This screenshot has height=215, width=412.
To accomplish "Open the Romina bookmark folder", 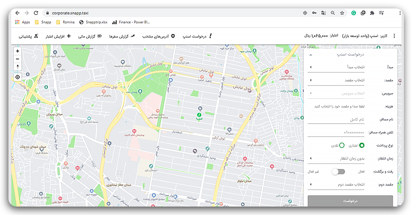I will (x=66, y=22).
